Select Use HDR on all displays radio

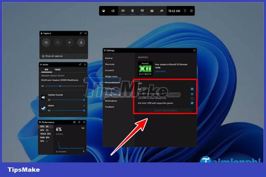coord(192,94)
